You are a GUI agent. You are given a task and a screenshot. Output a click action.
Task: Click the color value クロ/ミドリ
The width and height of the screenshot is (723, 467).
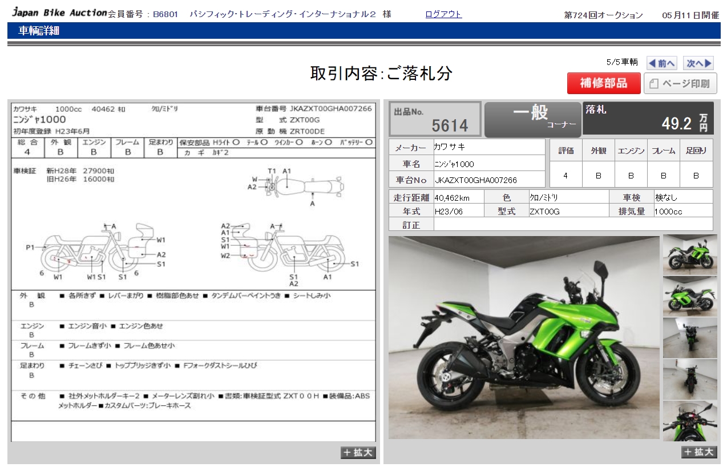pyautogui.click(x=568, y=197)
